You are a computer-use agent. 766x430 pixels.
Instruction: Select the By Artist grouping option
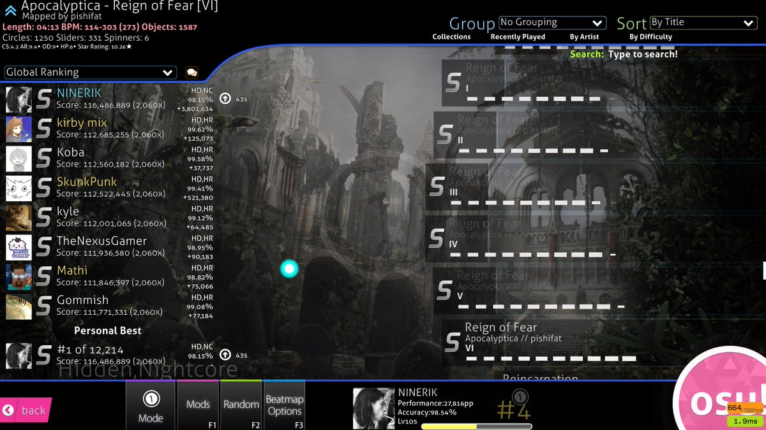pyautogui.click(x=584, y=36)
